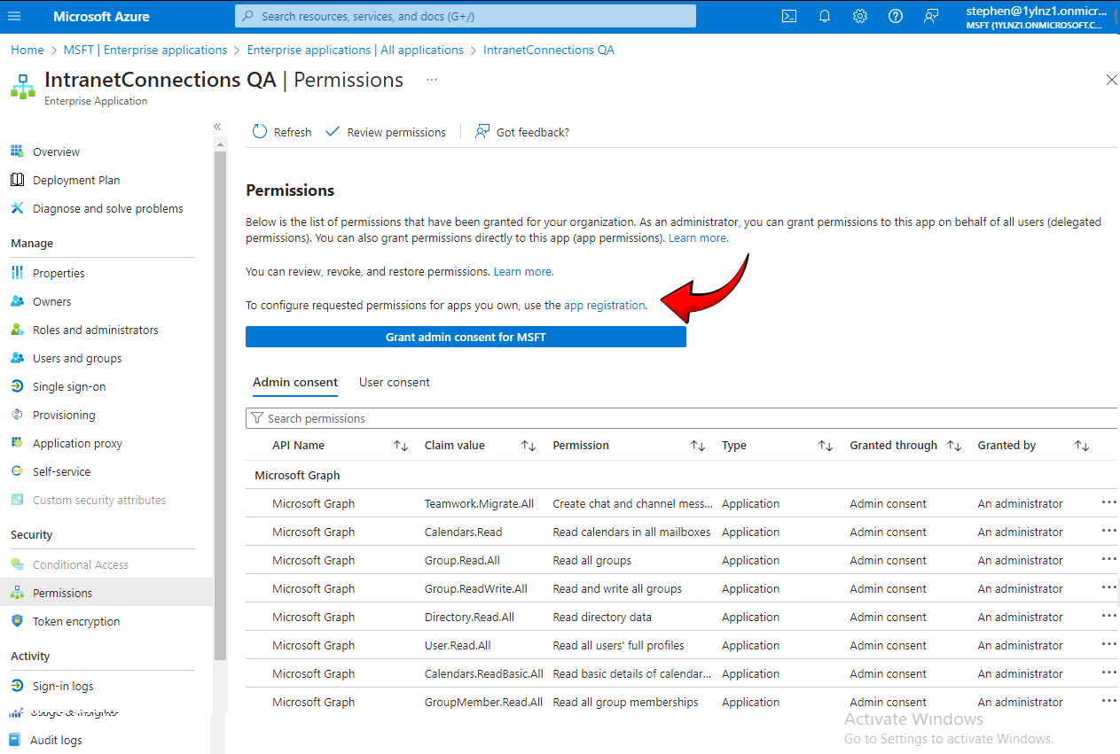Image resolution: width=1120 pixels, height=754 pixels.
Task: Open the Azure portal hamburger menu
Action: click(14, 16)
